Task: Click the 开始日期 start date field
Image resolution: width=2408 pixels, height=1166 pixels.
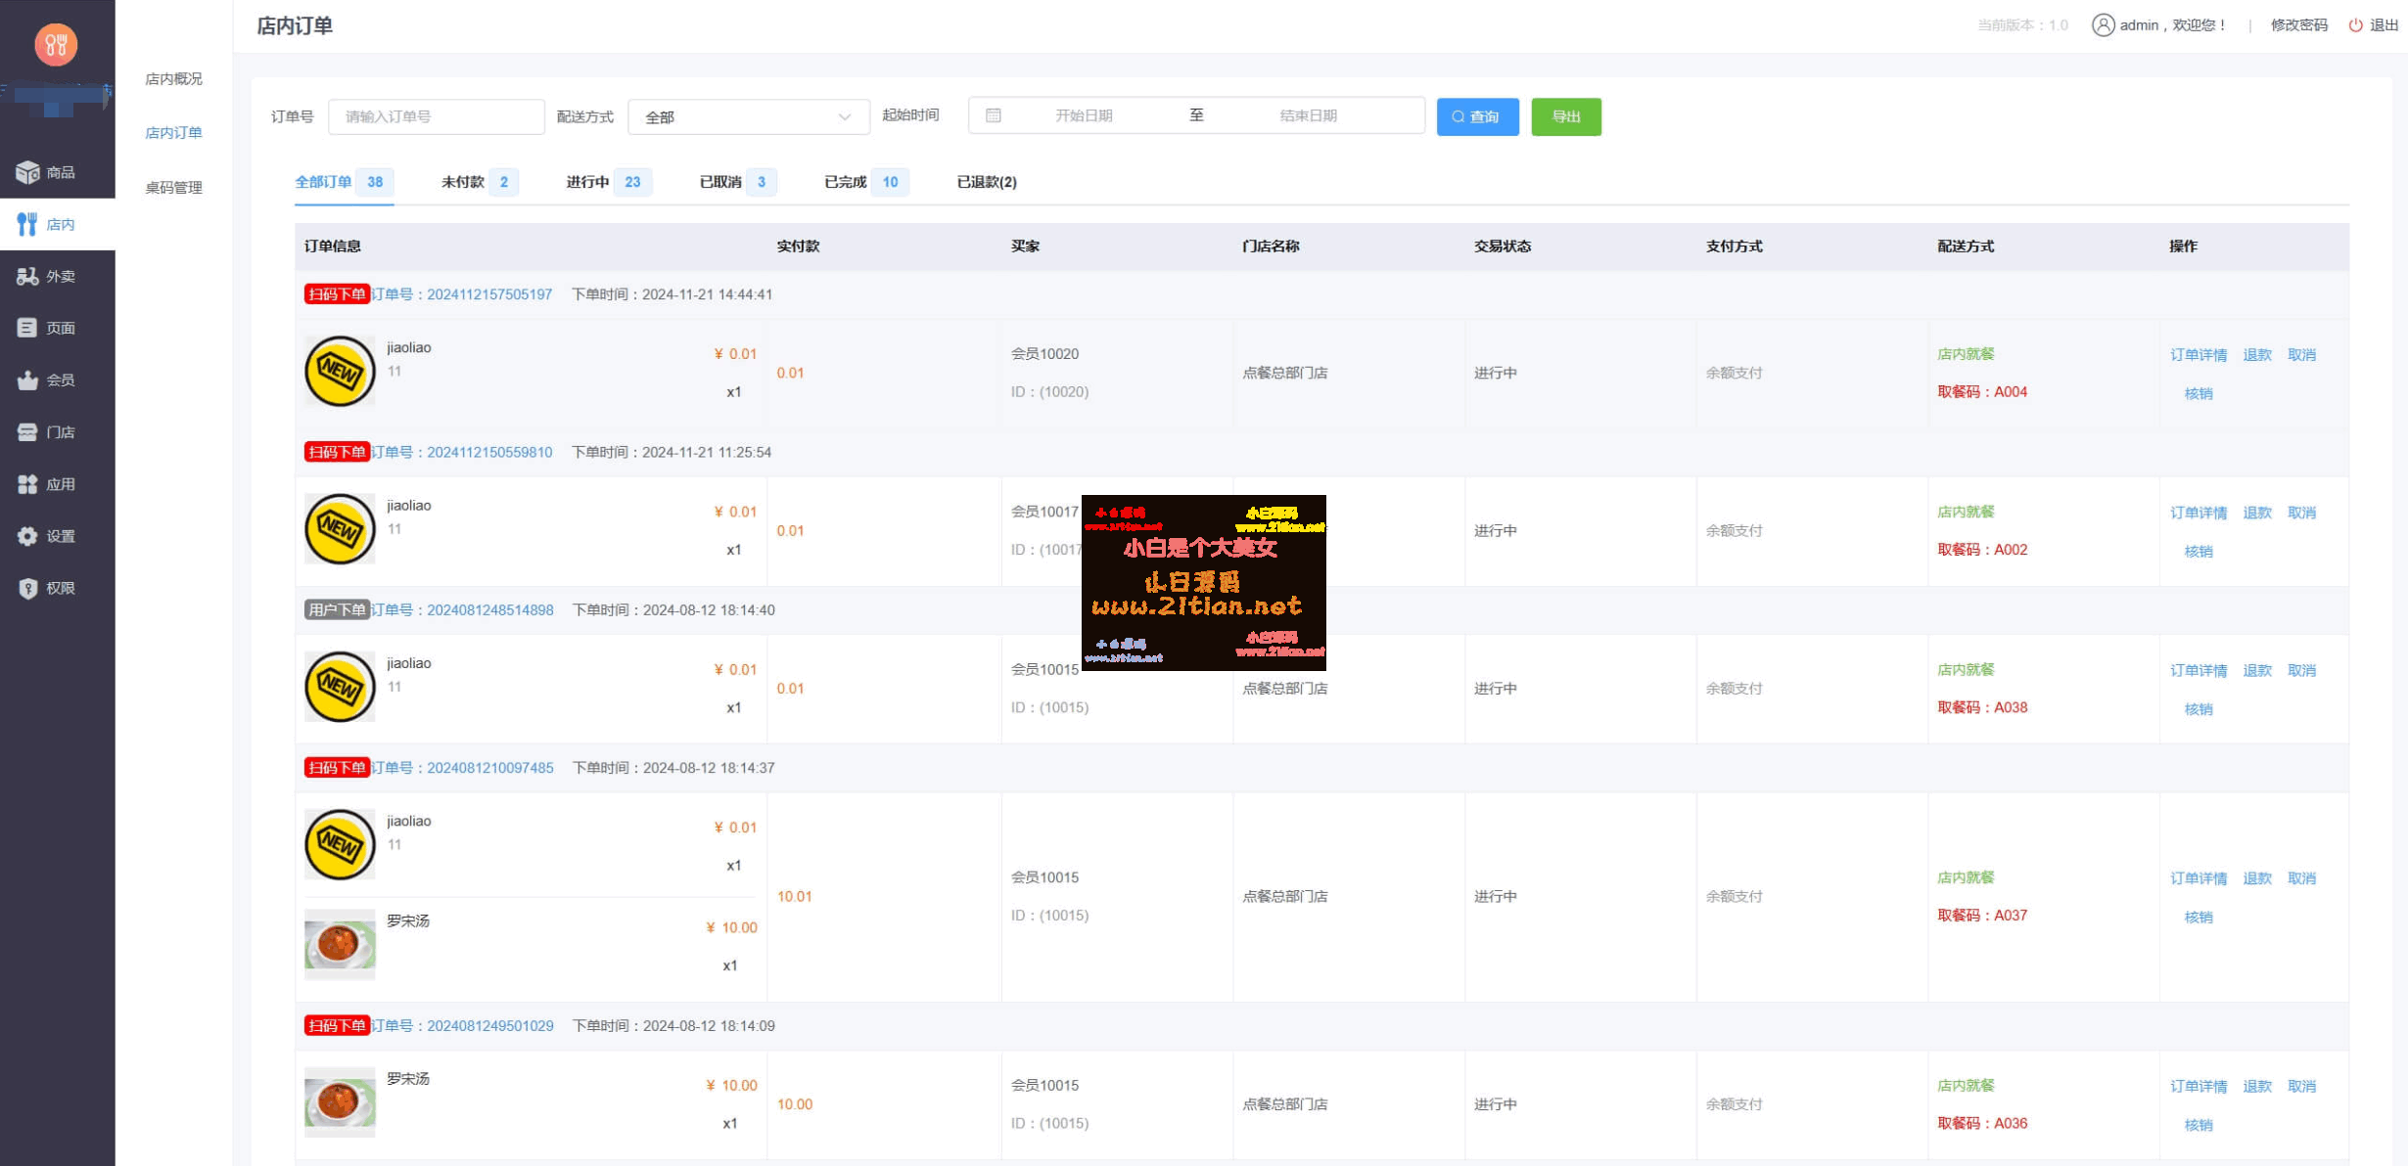Action: [x=1084, y=115]
